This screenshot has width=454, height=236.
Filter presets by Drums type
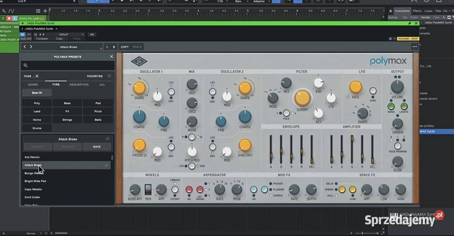pyautogui.click(x=37, y=128)
